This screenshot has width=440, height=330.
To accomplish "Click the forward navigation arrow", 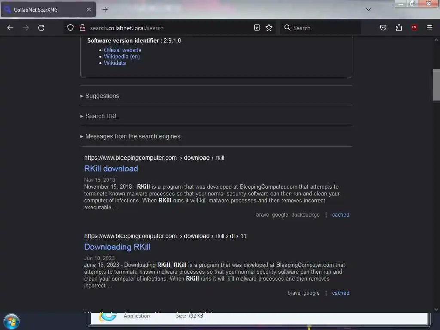I will pos(26,28).
